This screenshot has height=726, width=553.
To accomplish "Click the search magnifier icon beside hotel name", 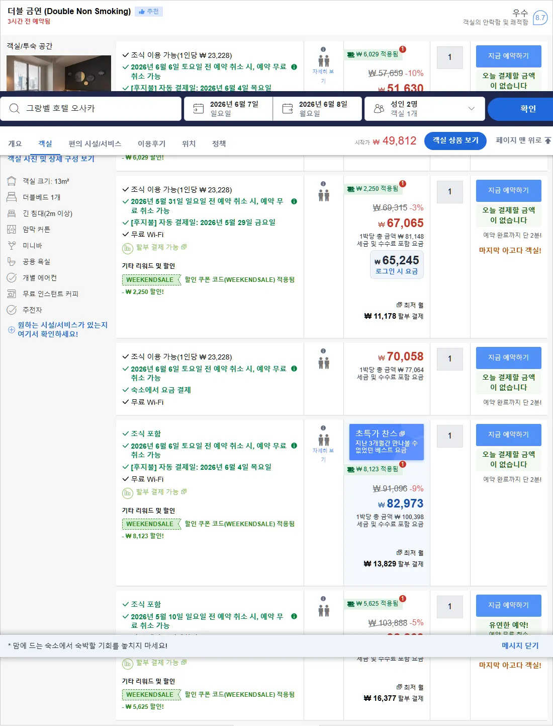I will pos(15,108).
